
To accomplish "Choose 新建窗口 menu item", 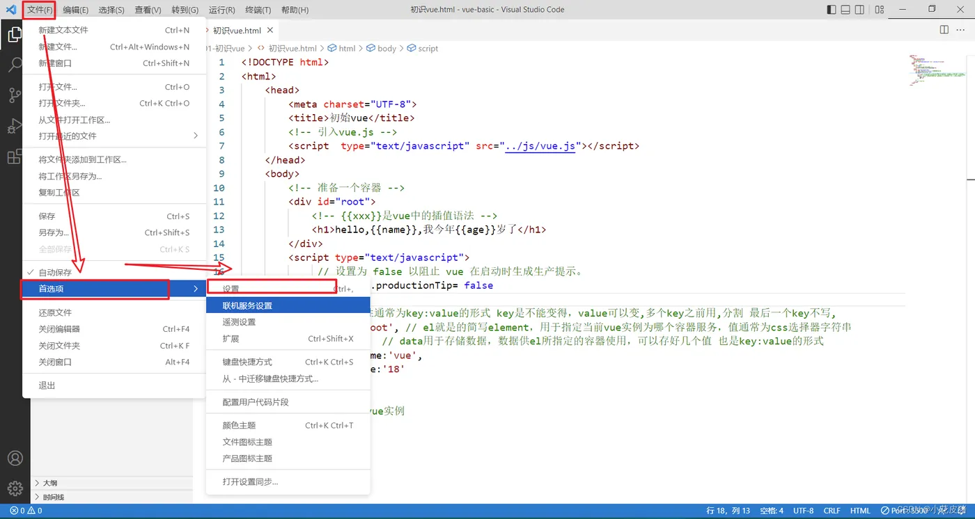I will pos(114,63).
